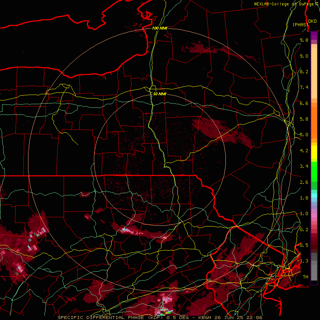Click the 4.2 value on color scale

[304, 151]
